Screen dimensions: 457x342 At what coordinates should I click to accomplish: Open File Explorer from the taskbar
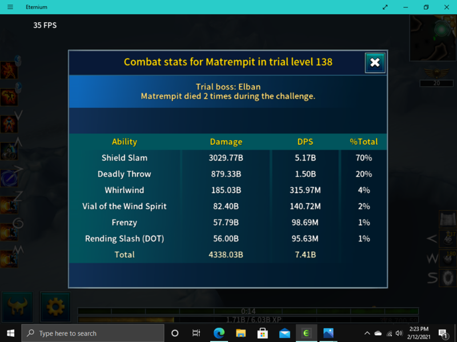[x=240, y=333]
